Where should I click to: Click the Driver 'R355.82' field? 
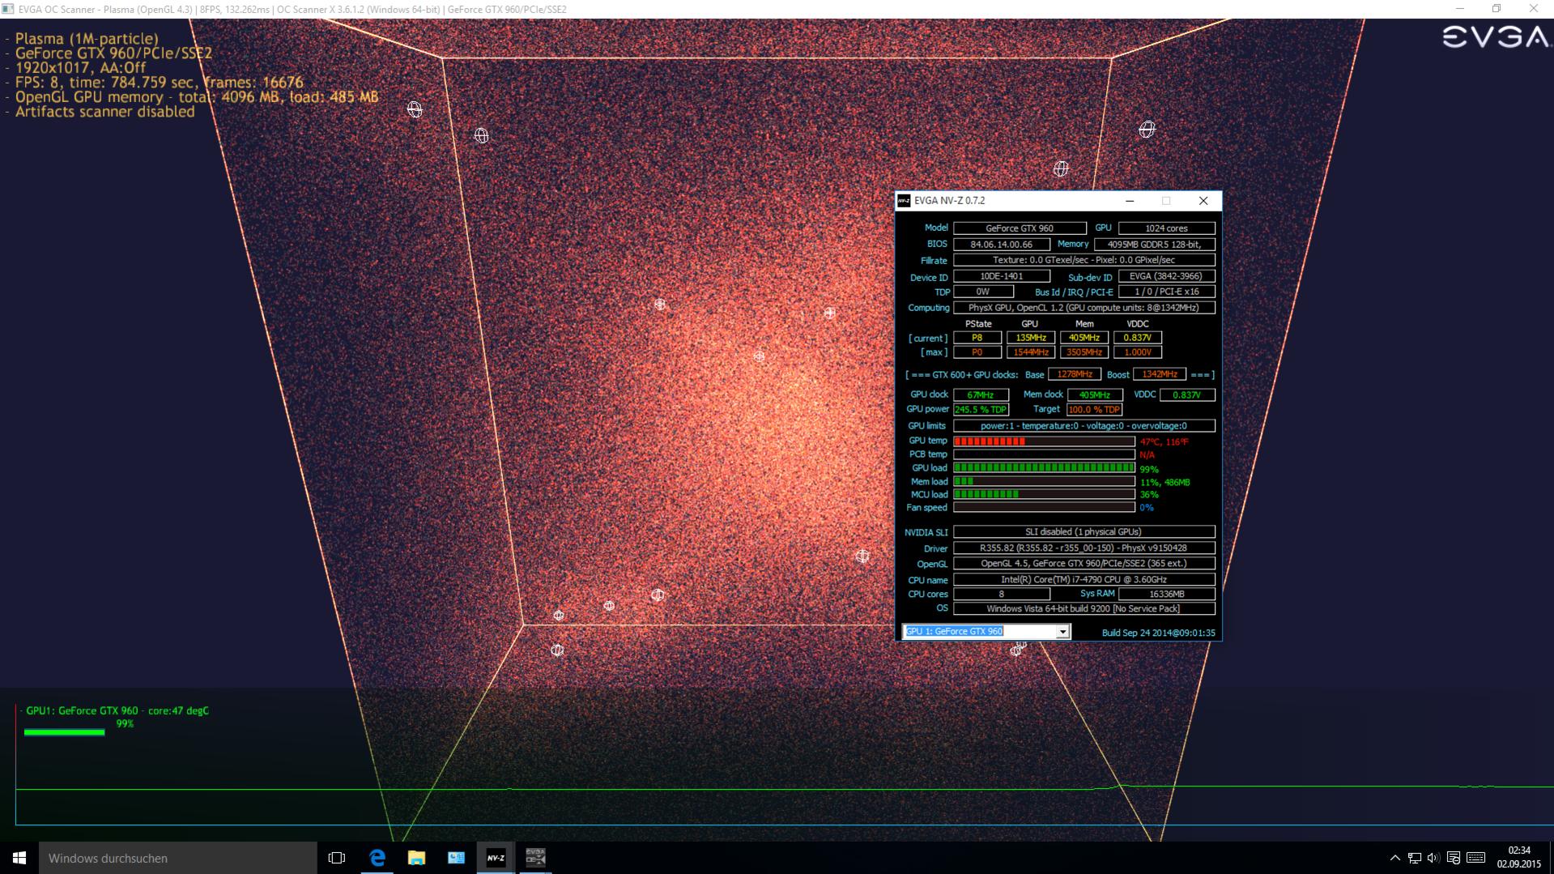(1084, 548)
